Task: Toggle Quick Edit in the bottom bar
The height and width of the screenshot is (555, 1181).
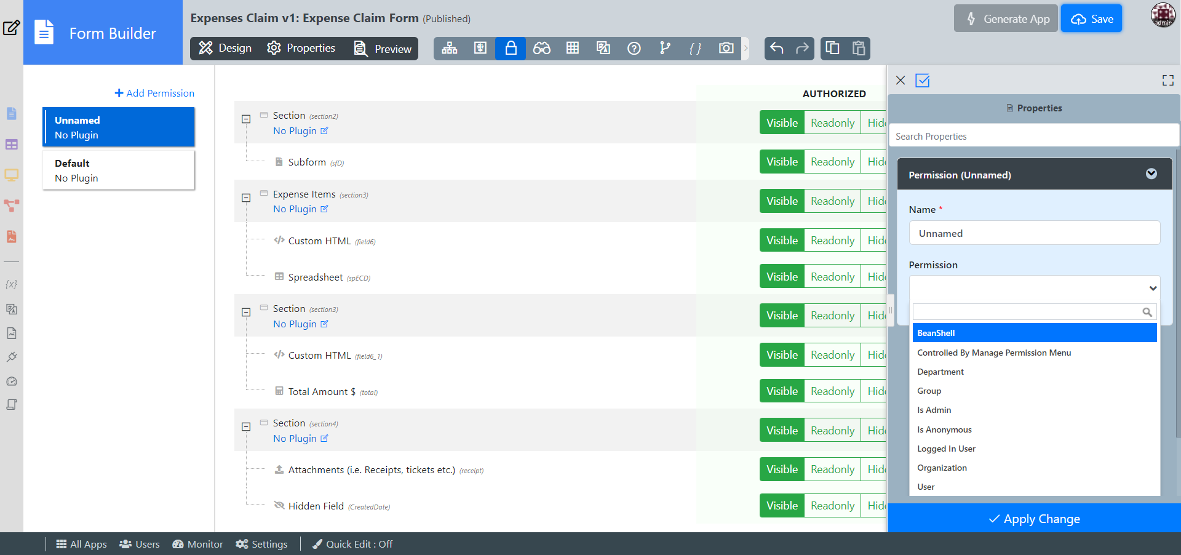Action: click(352, 544)
